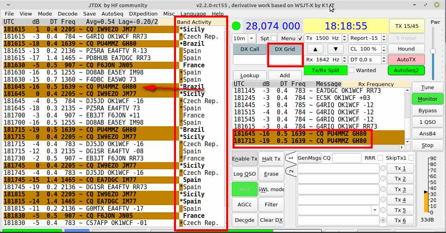Click the green Hint button
Screen dimensions: 446x233
[x=244, y=189]
